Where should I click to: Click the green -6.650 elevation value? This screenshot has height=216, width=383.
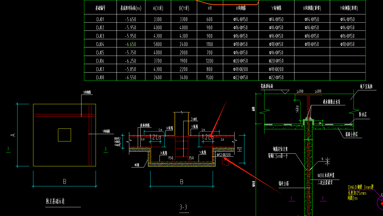pyautogui.click(x=130, y=44)
